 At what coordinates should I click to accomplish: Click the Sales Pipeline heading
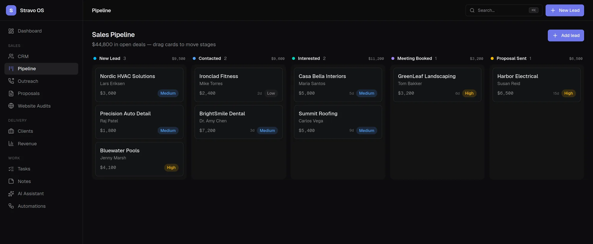tap(113, 35)
